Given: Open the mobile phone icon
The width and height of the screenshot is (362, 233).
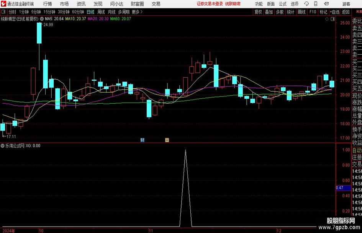Looking at the screenshot, I should pos(316,4).
